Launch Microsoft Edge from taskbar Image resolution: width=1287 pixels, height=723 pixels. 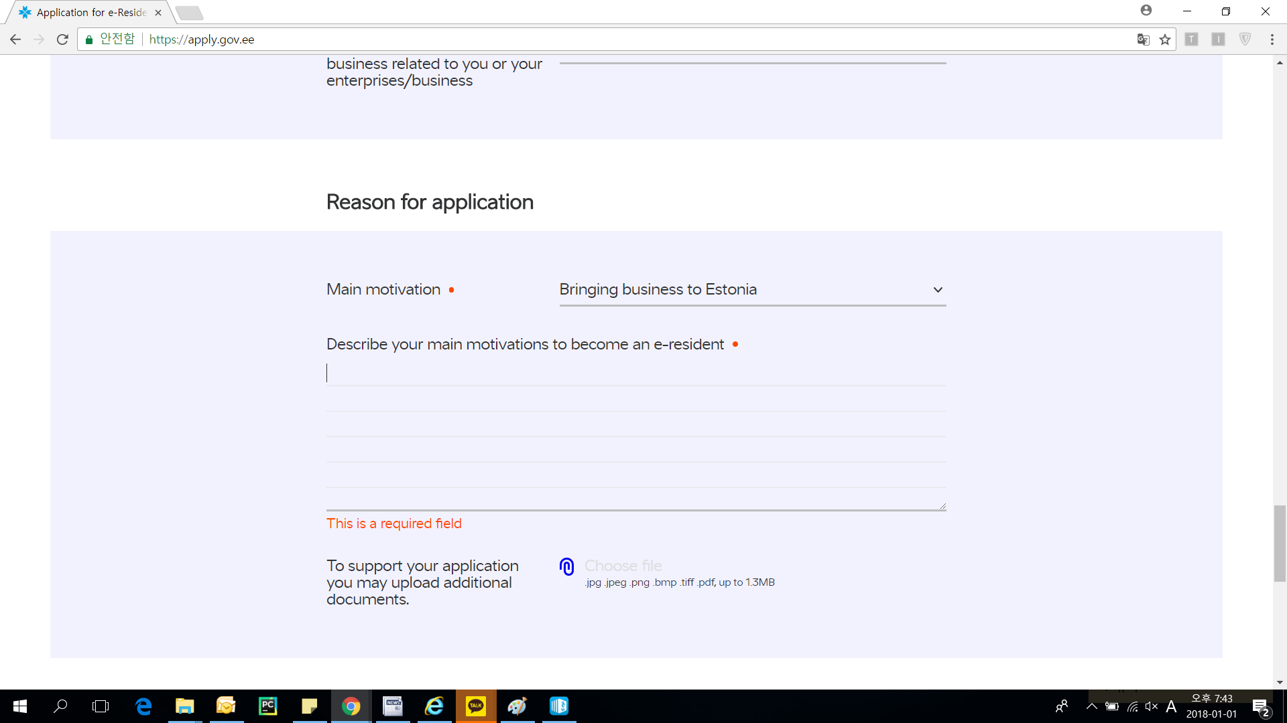click(143, 706)
